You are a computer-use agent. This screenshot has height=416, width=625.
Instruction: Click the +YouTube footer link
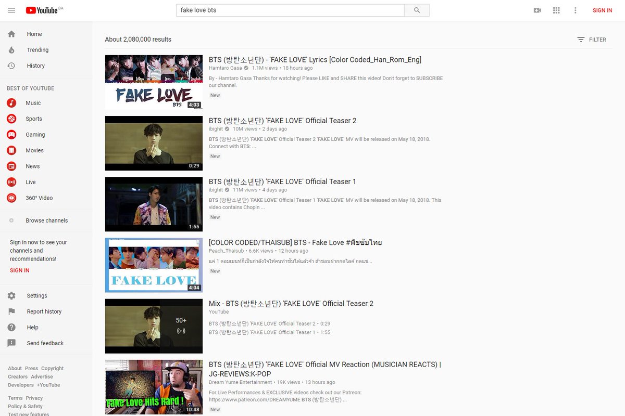[48, 385]
